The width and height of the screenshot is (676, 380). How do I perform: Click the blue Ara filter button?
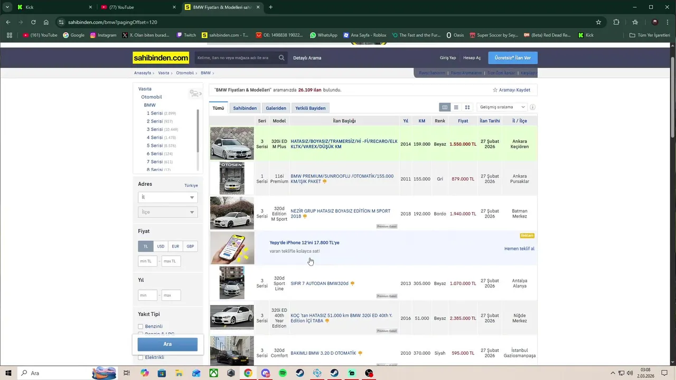(167, 344)
